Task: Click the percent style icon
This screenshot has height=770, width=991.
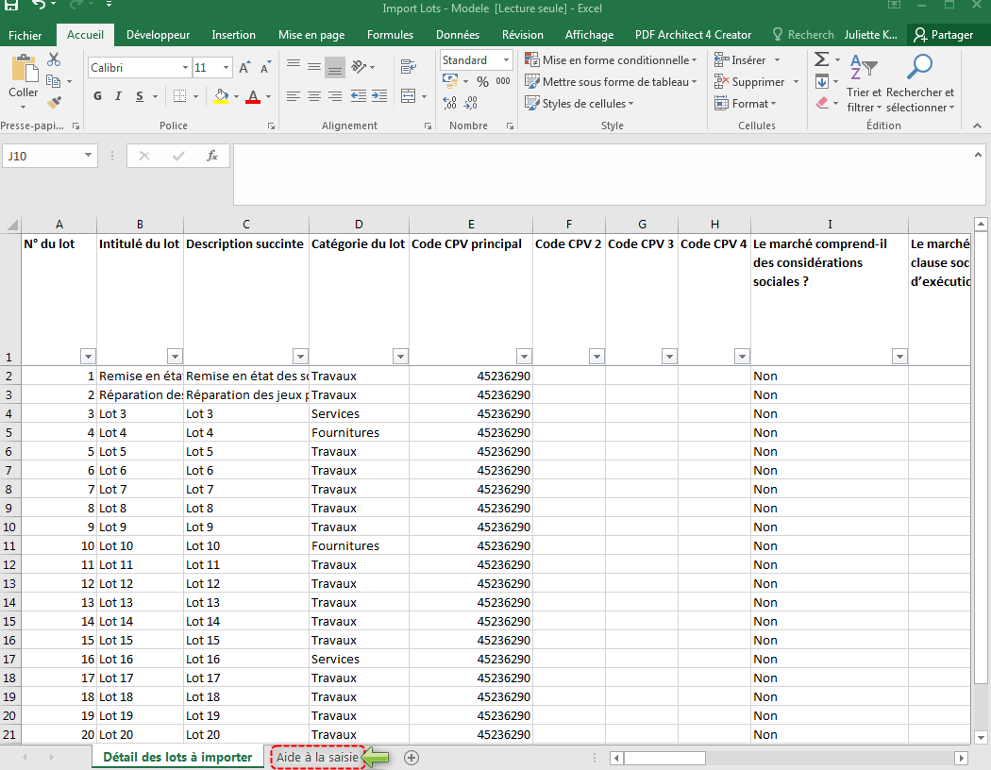Action: (482, 81)
